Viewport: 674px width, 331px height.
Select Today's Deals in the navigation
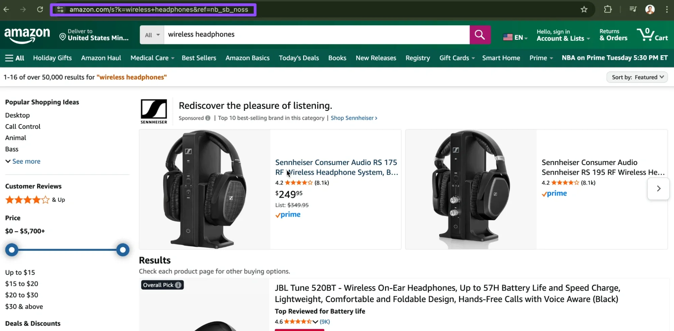coord(298,58)
